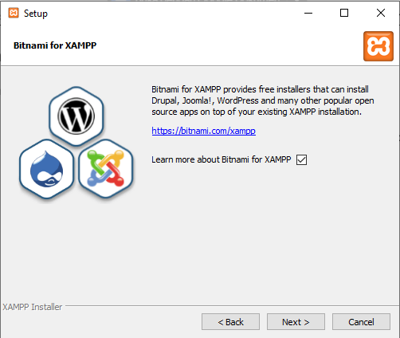
Task: Close the Setup window with X
Action: pyautogui.click(x=381, y=13)
